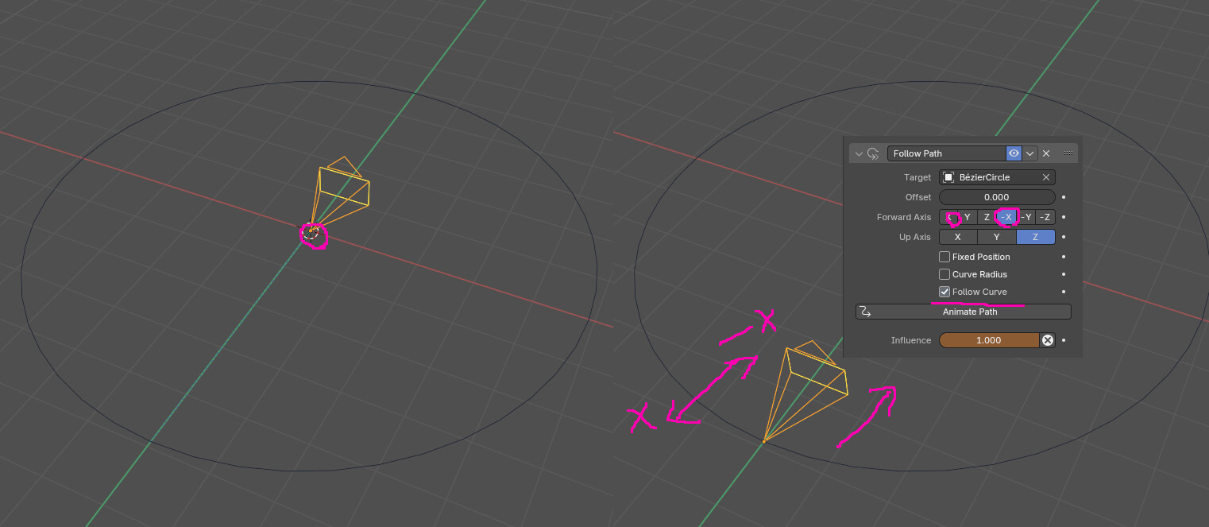Screen dimensions: 1209x527
Task: Set Forward Axis to Z
Action: [987, 217]
